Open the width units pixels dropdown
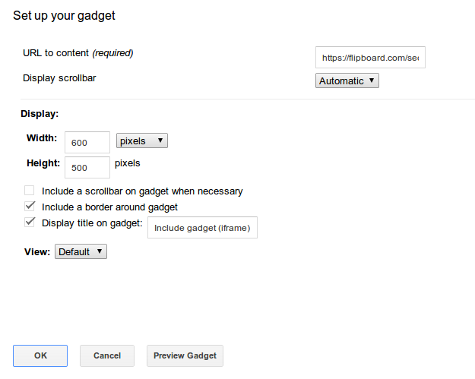 tap(141, 141)
